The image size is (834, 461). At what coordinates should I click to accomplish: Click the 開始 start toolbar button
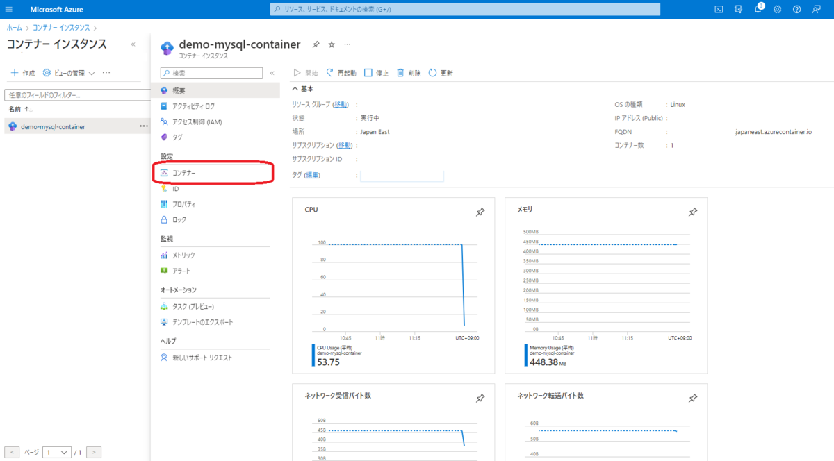click(x=306, y=73)
